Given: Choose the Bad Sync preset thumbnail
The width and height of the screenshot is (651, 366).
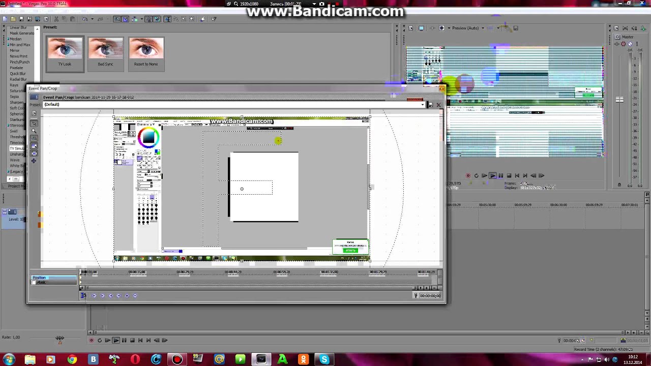Looking at the screenshot, I should [x=105, y=53].
